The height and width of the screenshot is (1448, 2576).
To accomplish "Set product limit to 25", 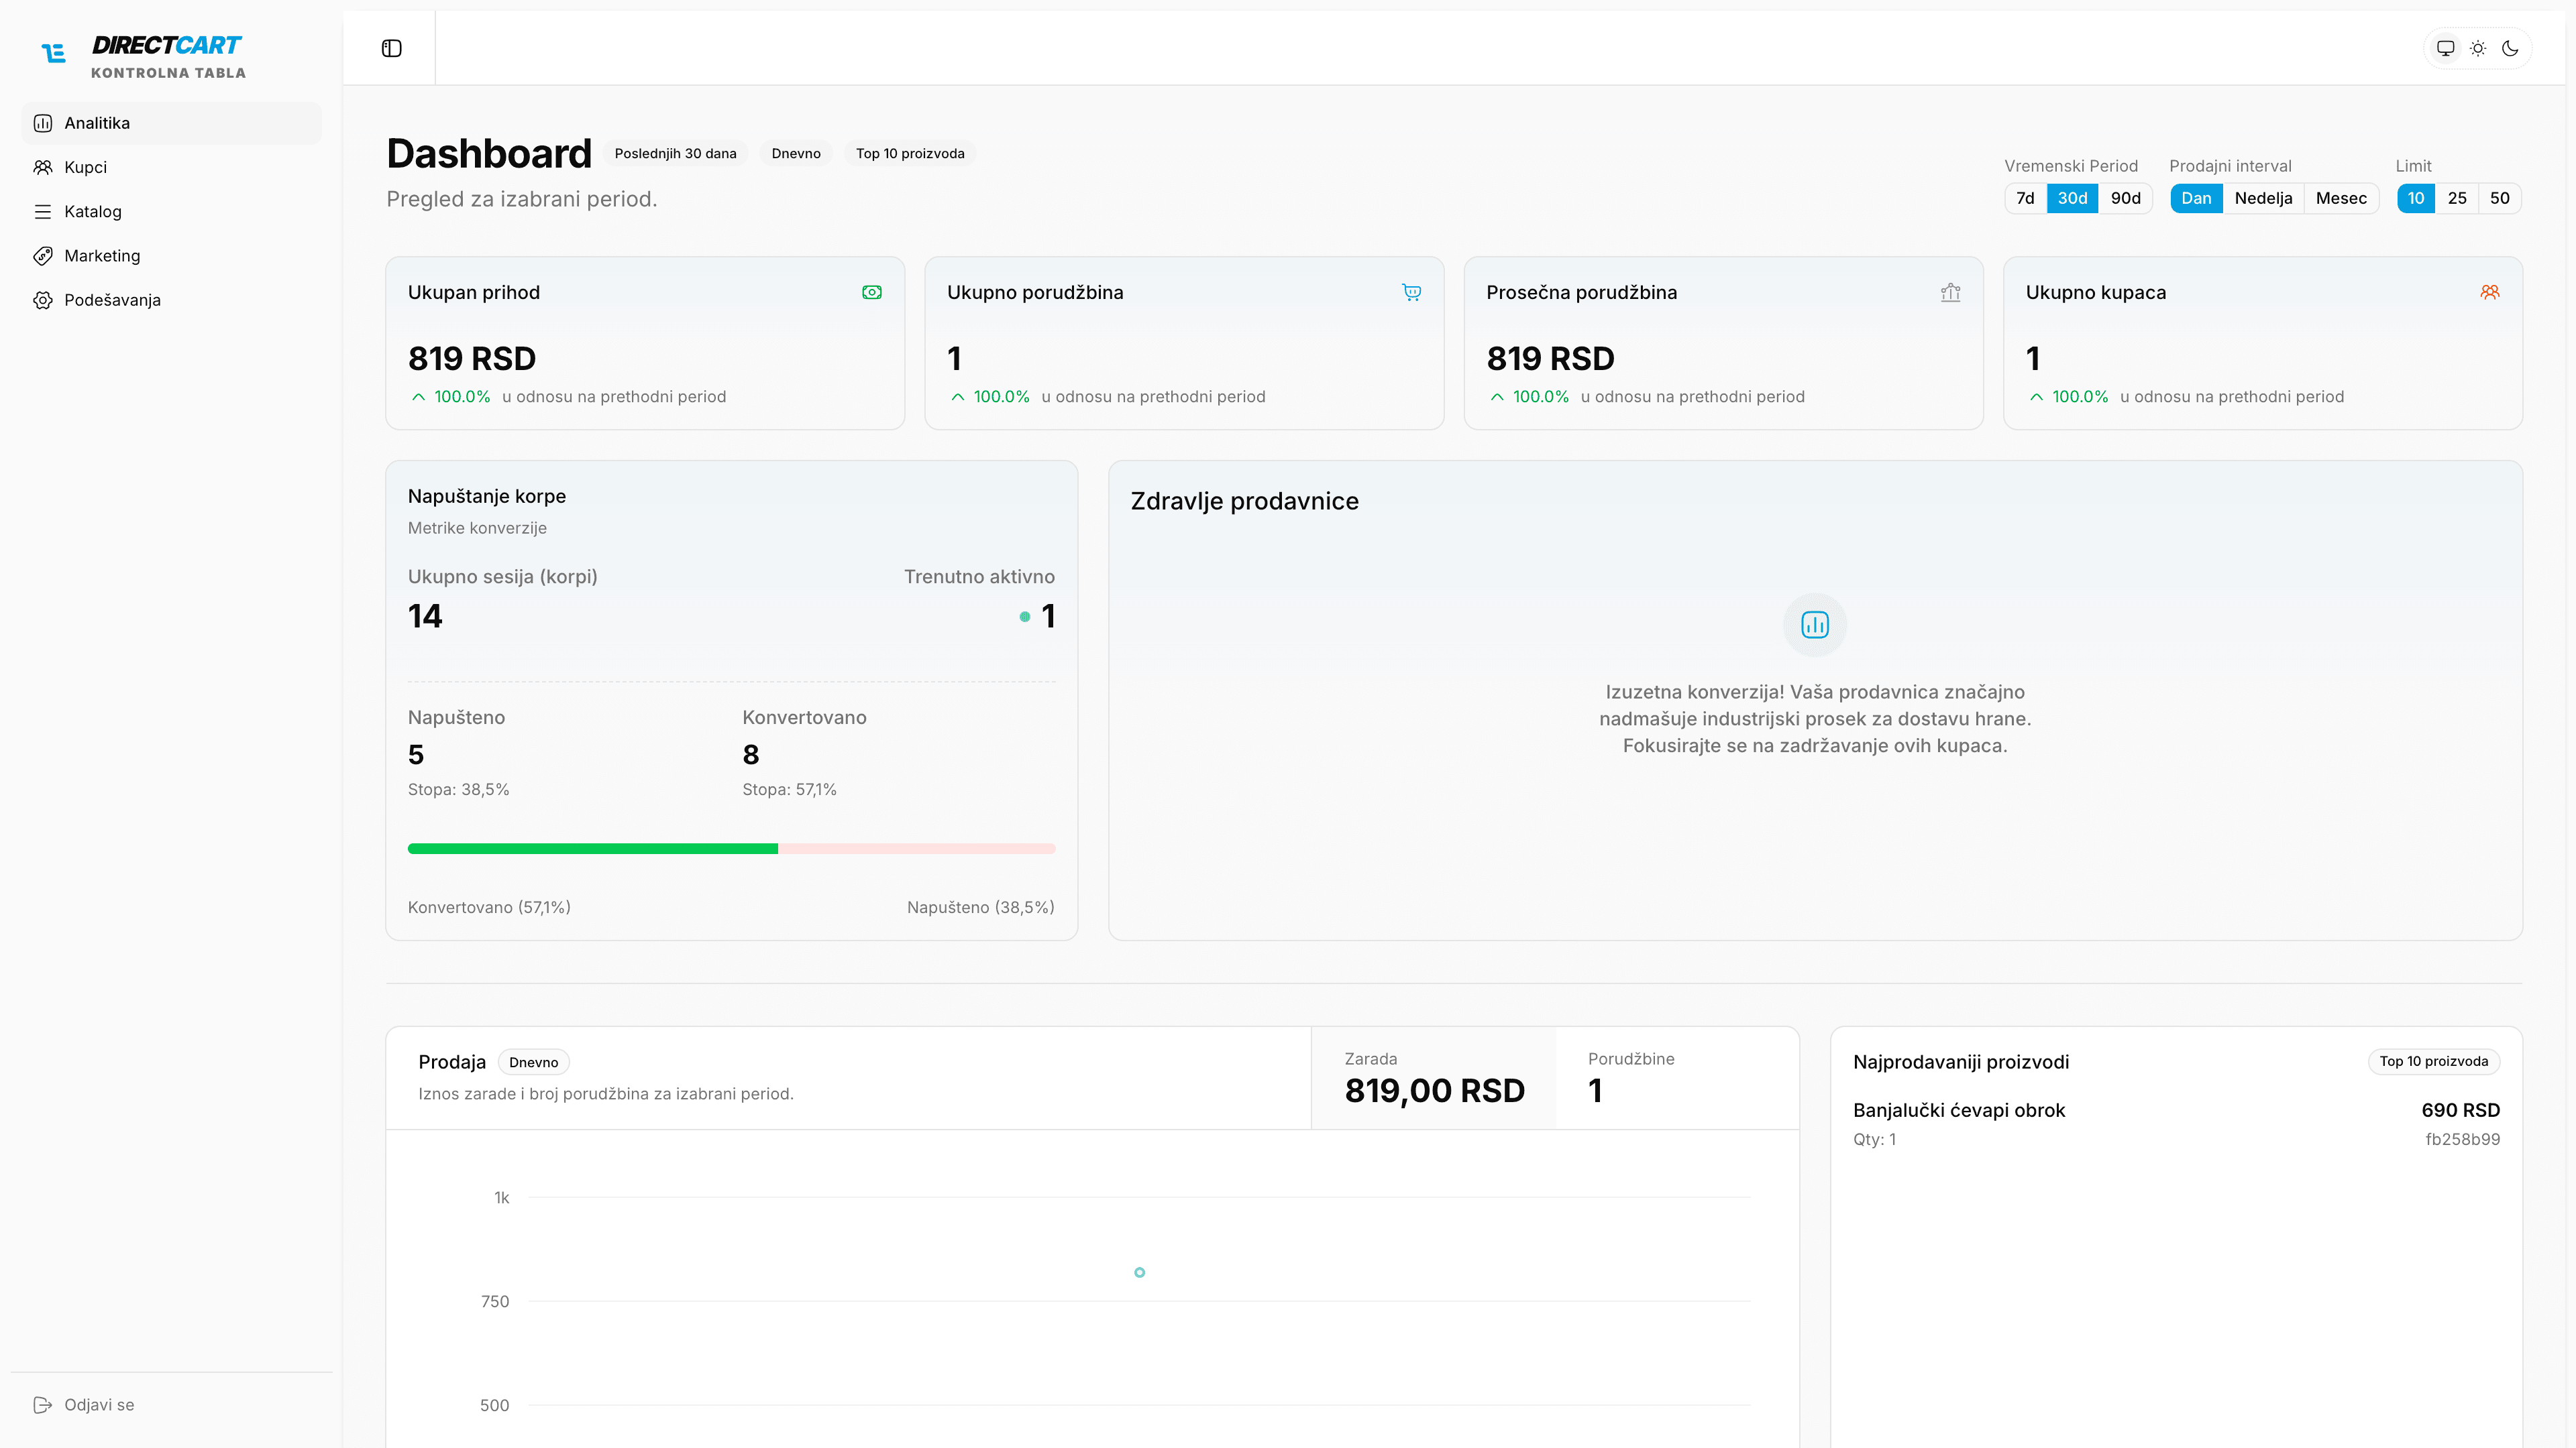I will 2457,198.
